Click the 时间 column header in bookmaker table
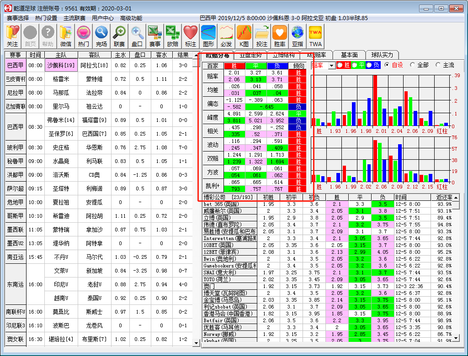Viewport: 468px width, 356px height. point(413,197)
